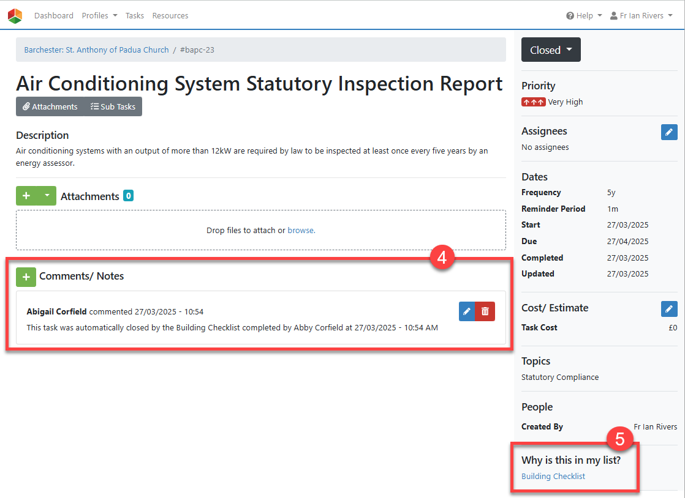This screenshot has height=498, width=685.
Task: Edit Cost/Estimate using the pencil icon
Action: (x=669, y=309)
